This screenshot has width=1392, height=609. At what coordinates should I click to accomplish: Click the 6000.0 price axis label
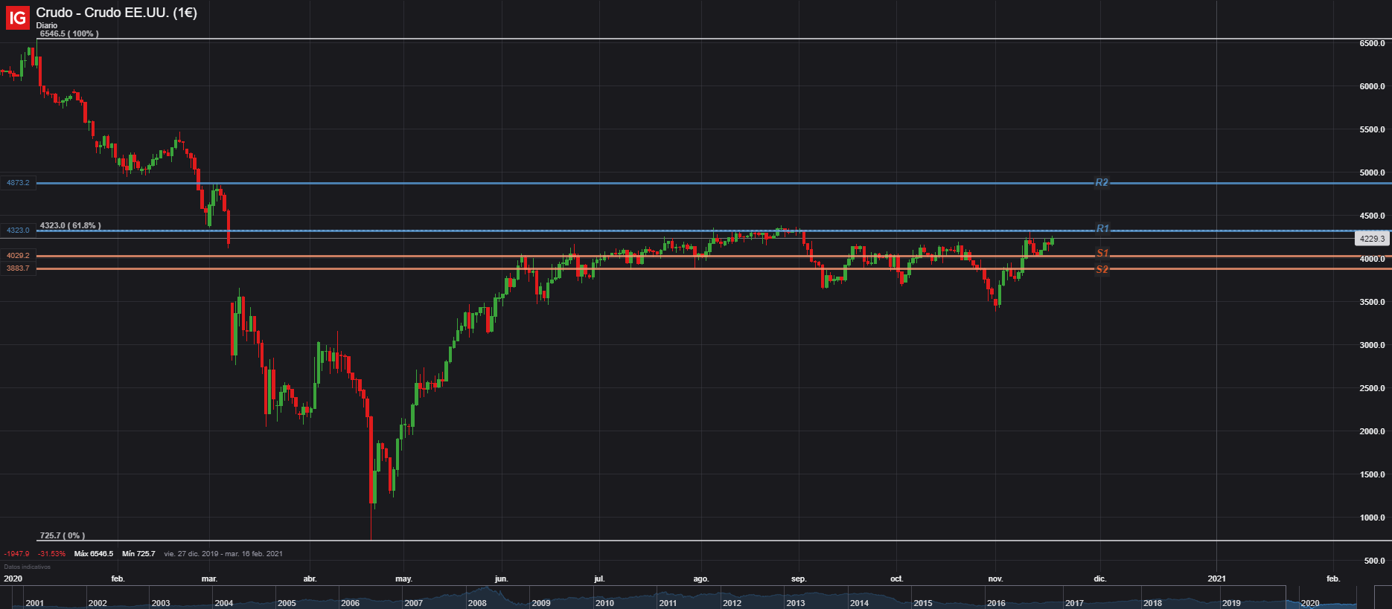click(x=1372, y=86)
